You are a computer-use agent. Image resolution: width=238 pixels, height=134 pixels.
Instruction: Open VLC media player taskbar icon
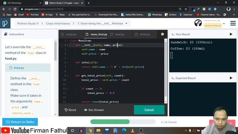[132, 131]
